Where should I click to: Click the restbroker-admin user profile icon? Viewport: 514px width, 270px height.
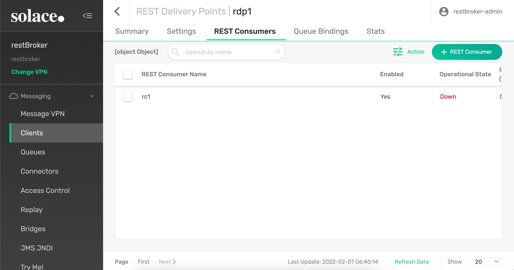443,11
